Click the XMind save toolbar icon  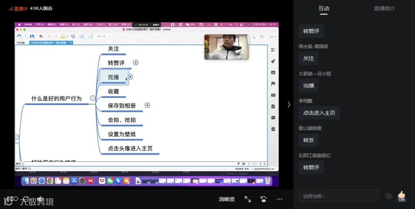[32, 36]
